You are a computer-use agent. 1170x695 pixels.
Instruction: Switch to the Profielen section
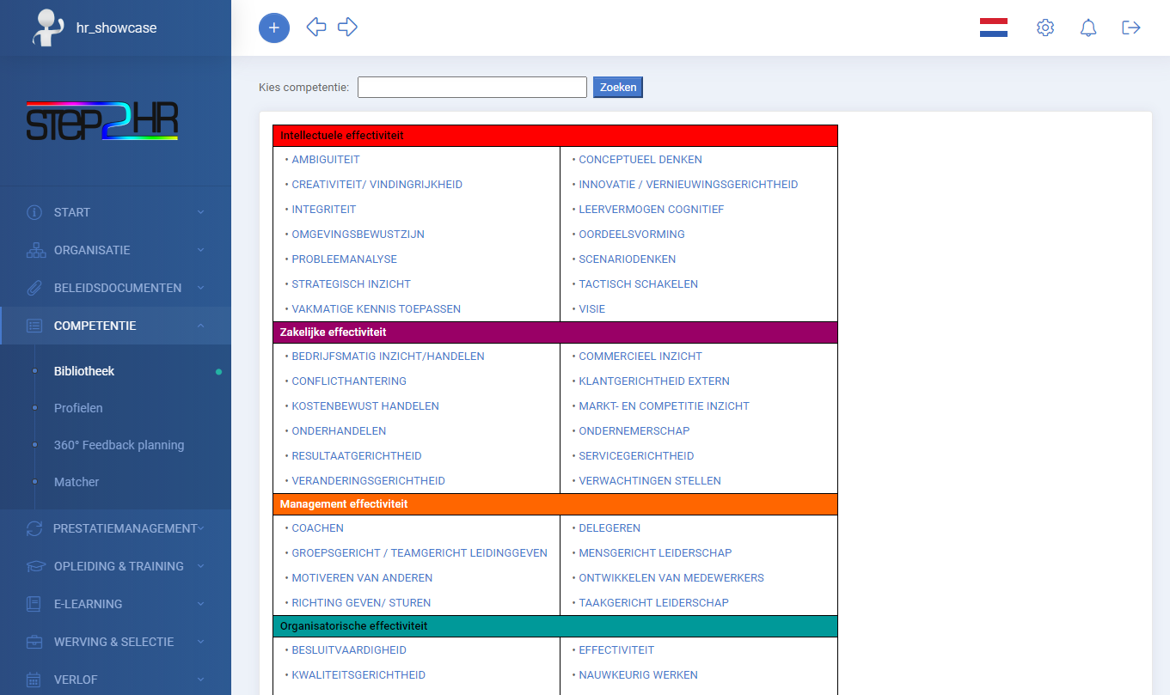point(77,408)
